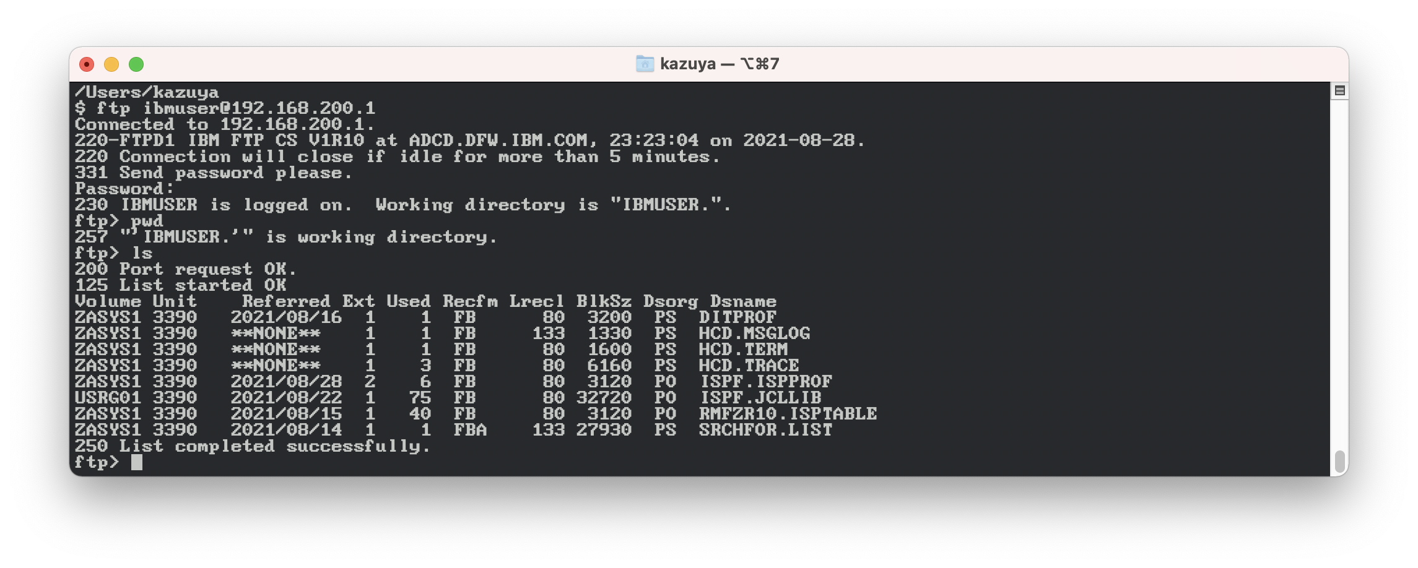Click the dataset name SRCHFOR.LIST
The width and height of the screenshot is (1418, 568).
click(765, 430)
